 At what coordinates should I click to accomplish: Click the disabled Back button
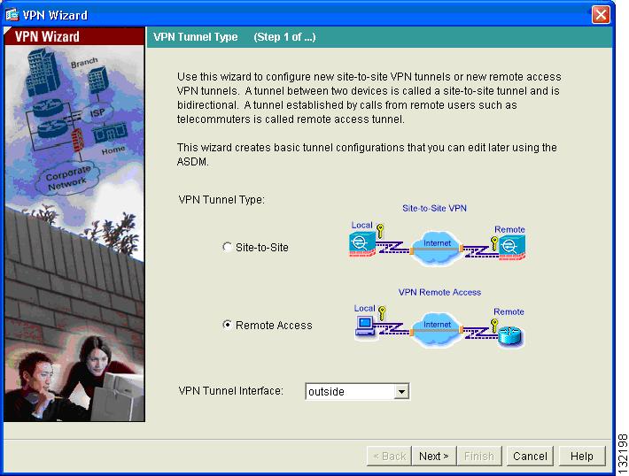[389, 456]
